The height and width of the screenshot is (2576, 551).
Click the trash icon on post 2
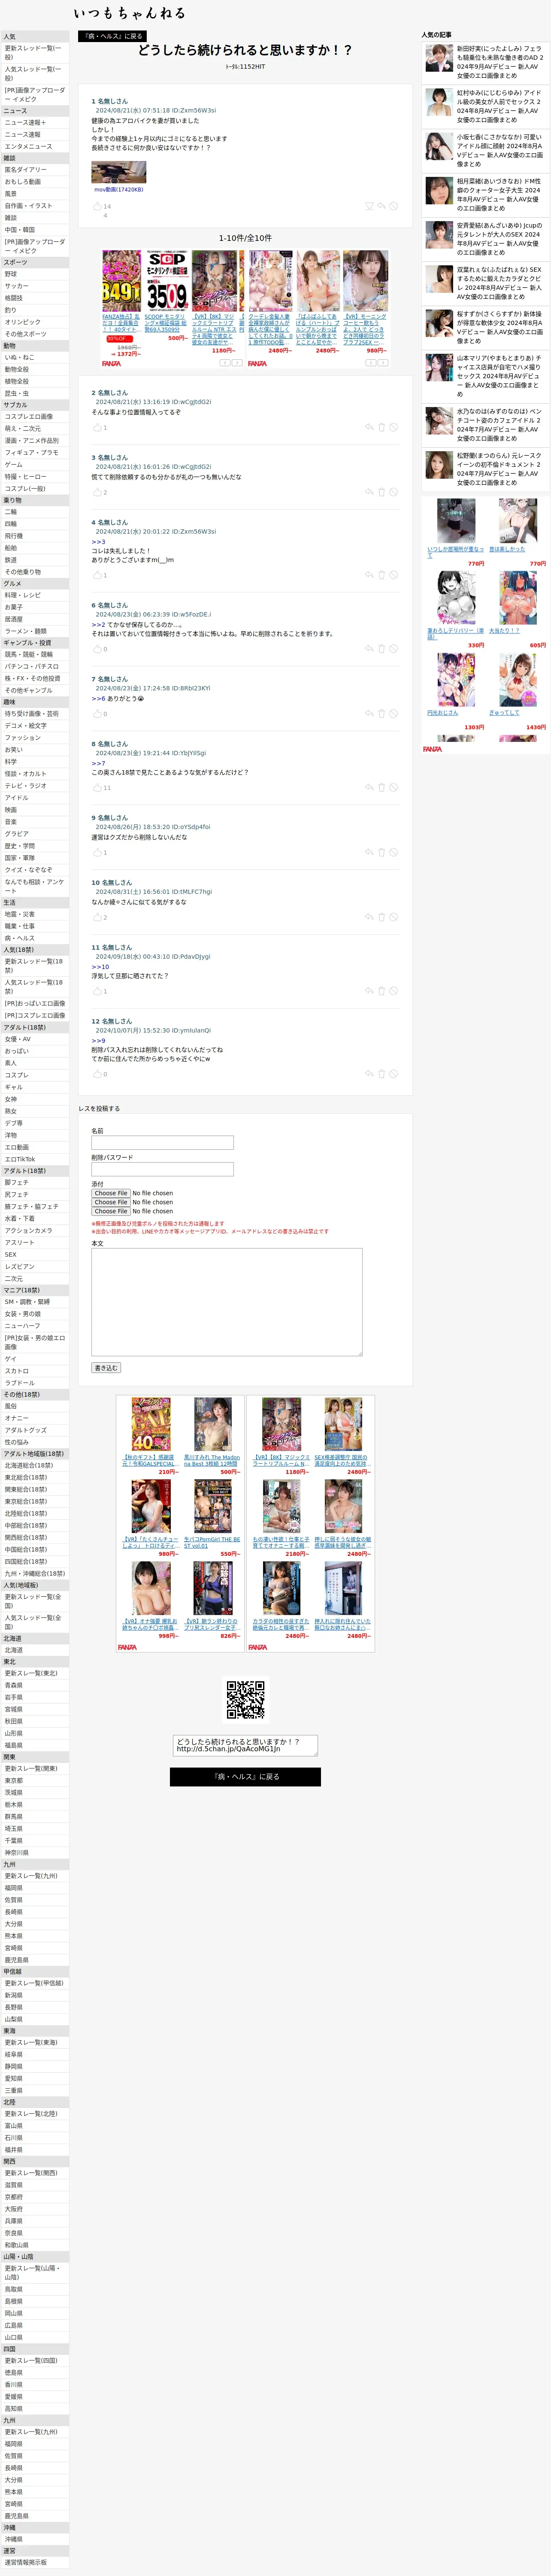click(381, 427)
